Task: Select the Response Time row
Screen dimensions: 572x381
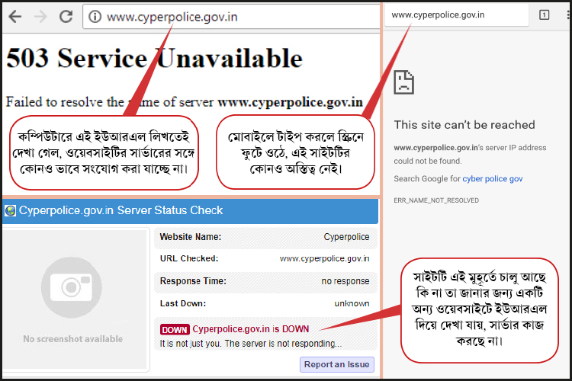Action: [265, 281]
